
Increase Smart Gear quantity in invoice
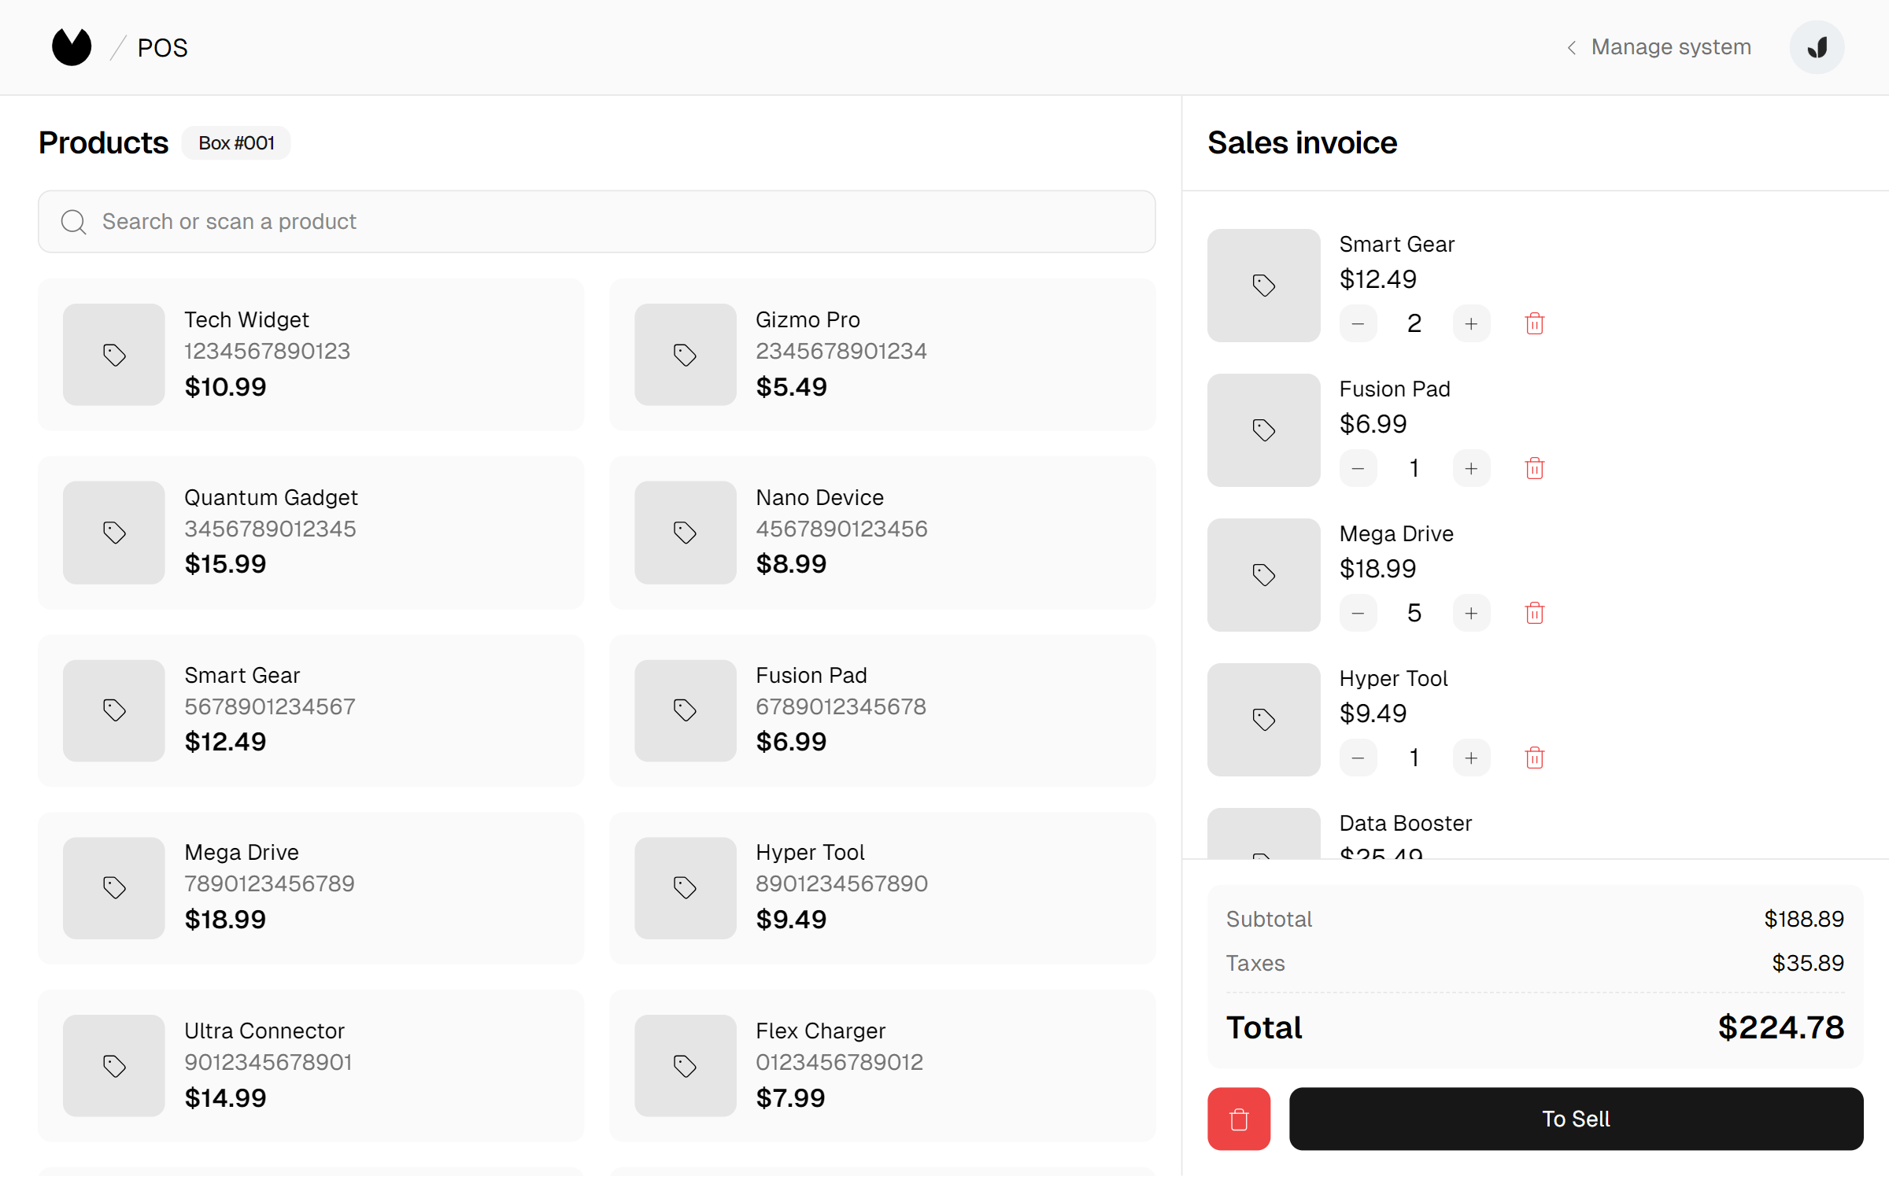[x=1471, y=323]
